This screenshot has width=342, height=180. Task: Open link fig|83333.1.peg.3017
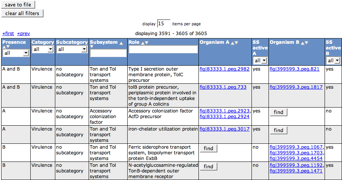(225, 129)
